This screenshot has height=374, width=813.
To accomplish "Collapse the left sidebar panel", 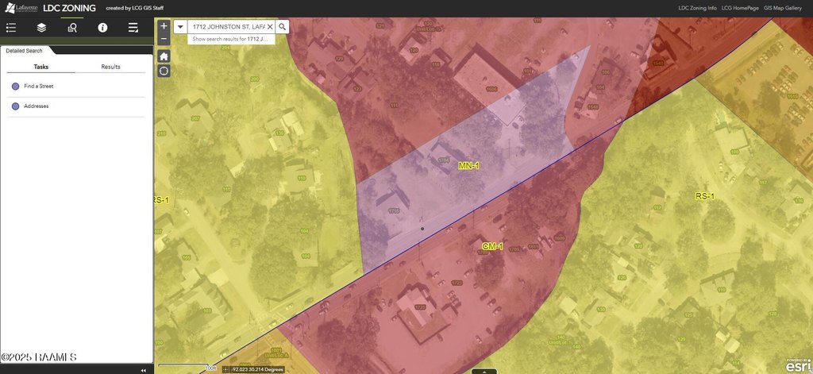I will pos(144,370).
